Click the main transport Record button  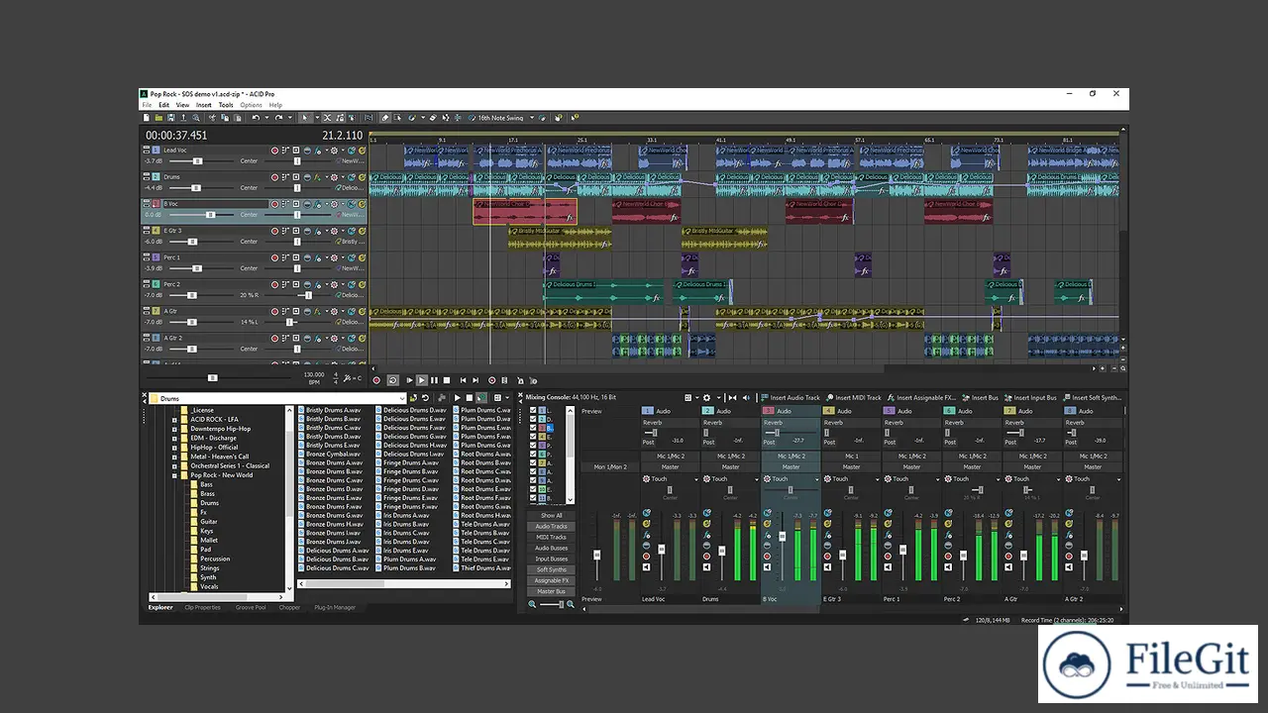point(376,380)
